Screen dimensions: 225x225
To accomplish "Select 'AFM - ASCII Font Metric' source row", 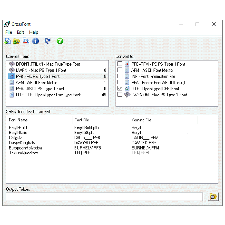I will click(x=58, y=82).
